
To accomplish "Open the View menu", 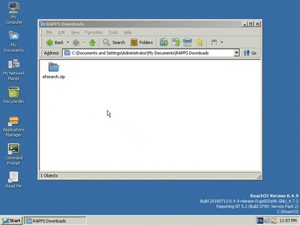I will click(x=75, y=33).
